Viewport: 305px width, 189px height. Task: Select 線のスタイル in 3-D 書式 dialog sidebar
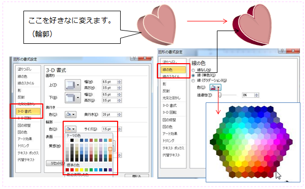pyautogui.click(x=26, y=83)
